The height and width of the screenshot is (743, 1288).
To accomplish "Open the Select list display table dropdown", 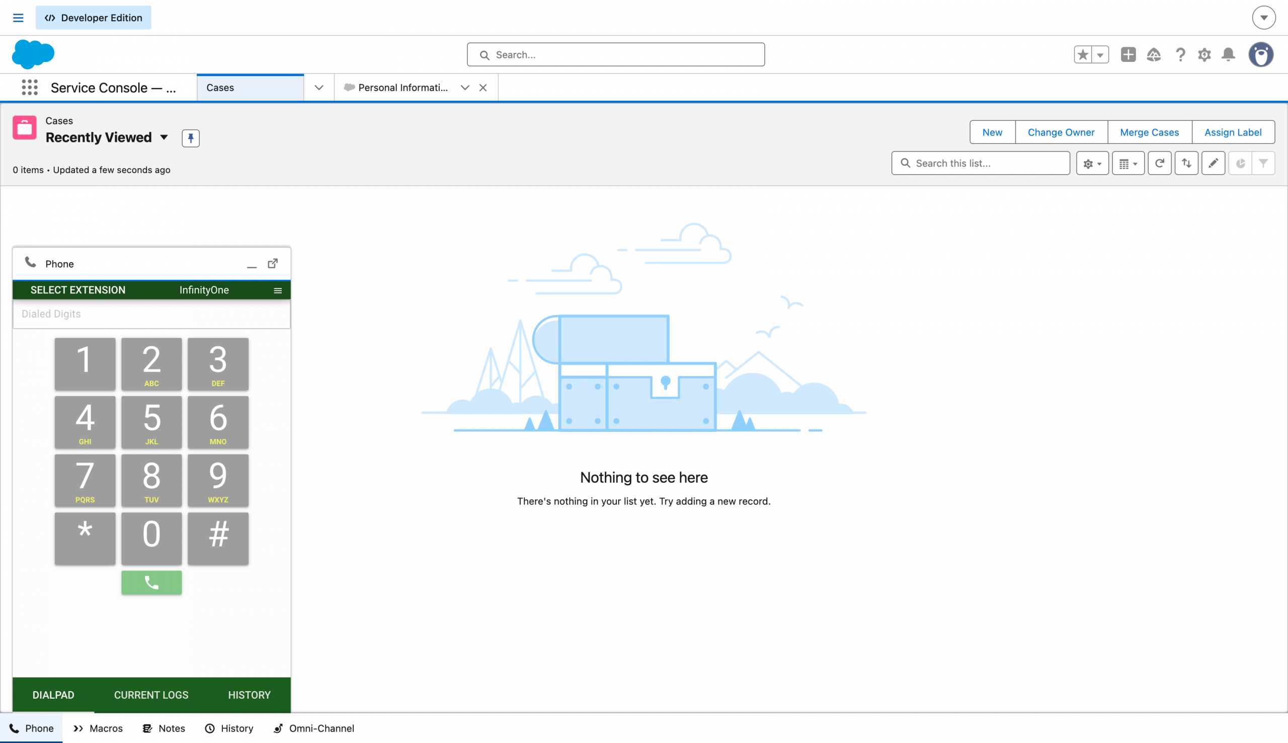I will tap(1128, 163).
